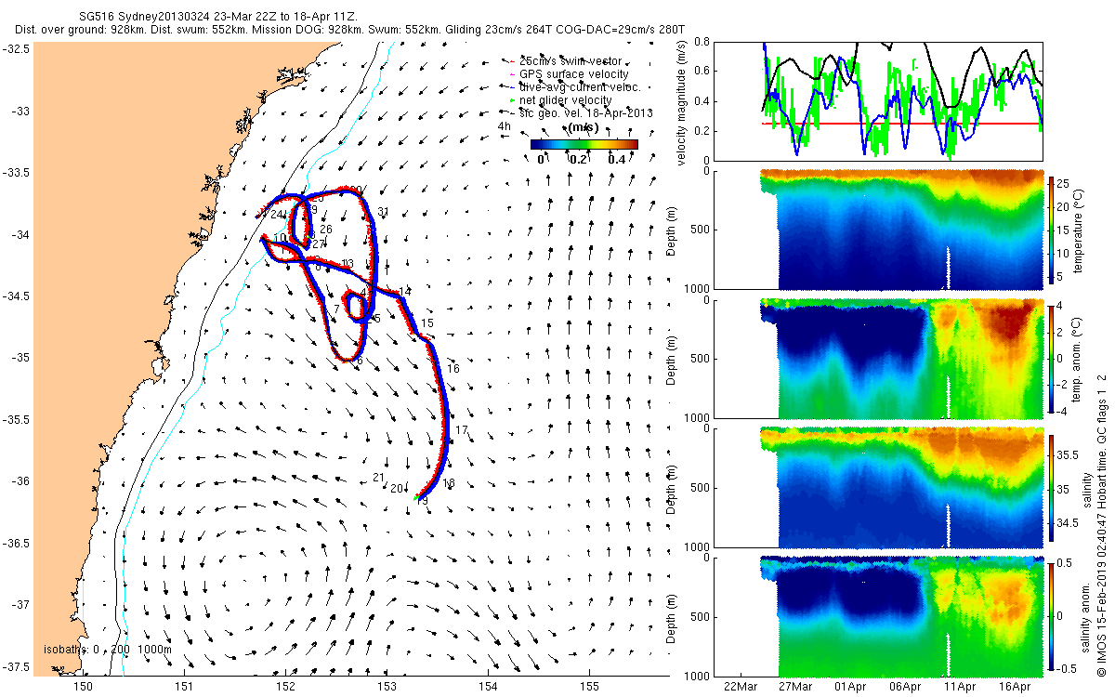Click day label '17' on glider track
1115x697 pixels.
tap(462, 430)
